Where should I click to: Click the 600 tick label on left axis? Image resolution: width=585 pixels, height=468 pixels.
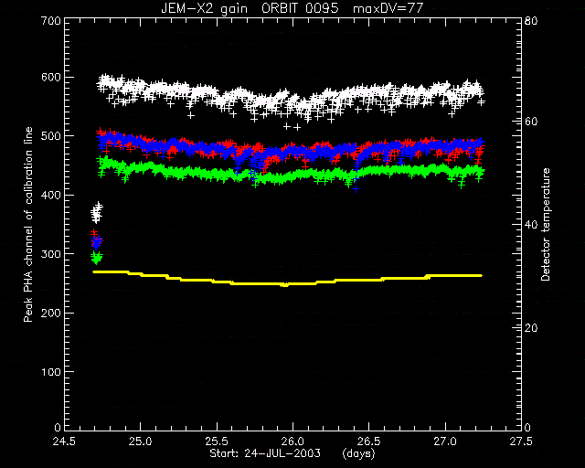point(51,78)
